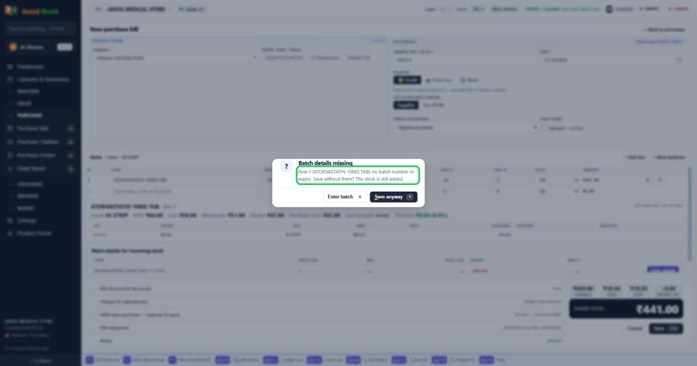Choose Enter batch in the dialog
697x366 pixels.
pyautogui.click(x=345, y=197)
